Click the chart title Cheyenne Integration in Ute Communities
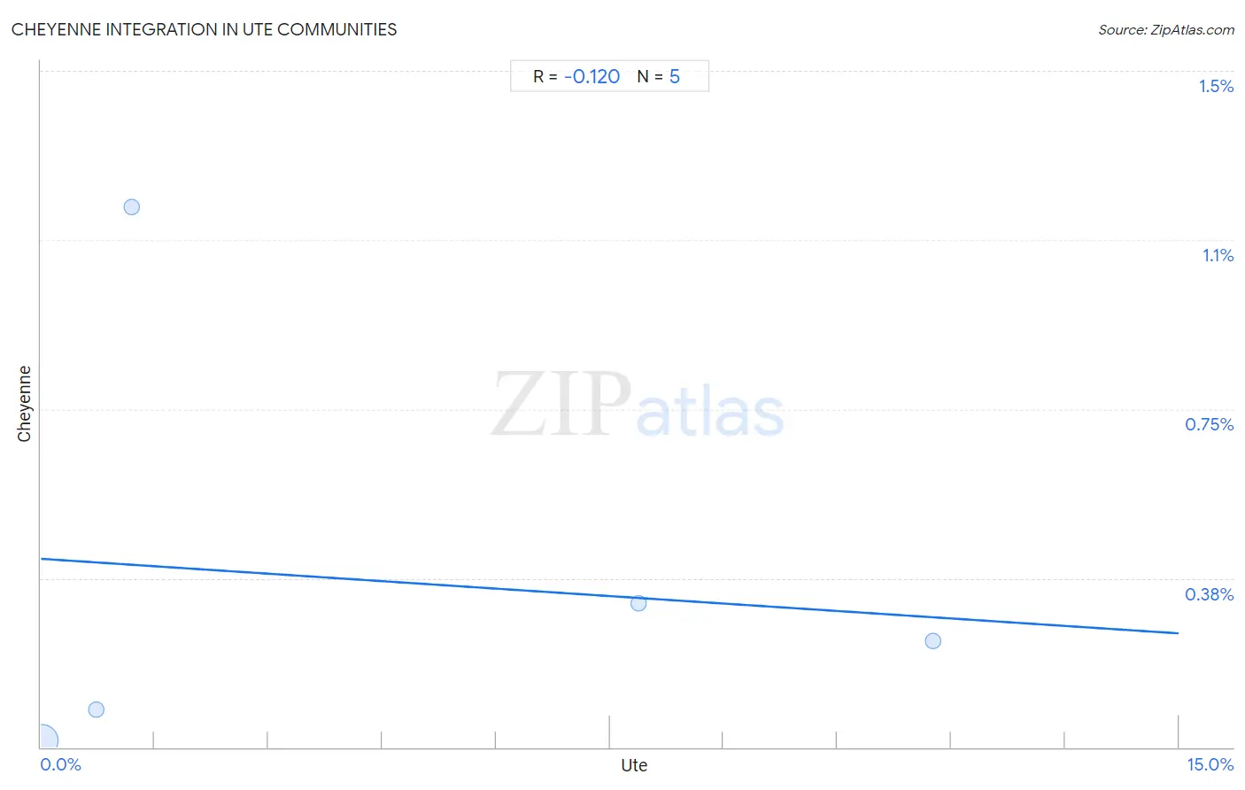The image size is (1245, 790). pos(205,29)
